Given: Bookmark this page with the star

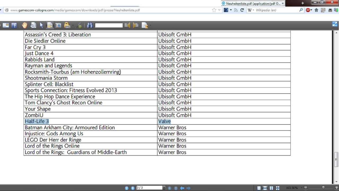Looking at the screenshot, I should pyautogui.click(x=214, y=10).
